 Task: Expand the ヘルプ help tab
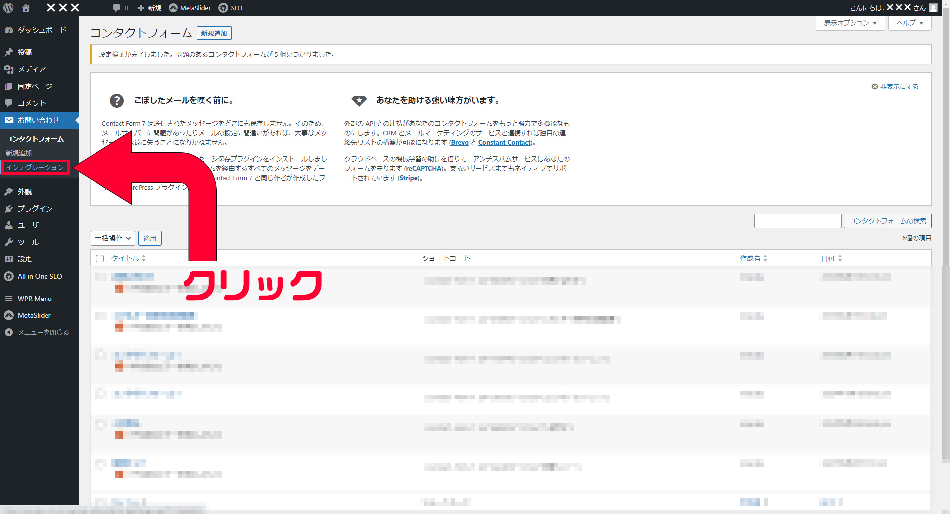click(909, 23)
